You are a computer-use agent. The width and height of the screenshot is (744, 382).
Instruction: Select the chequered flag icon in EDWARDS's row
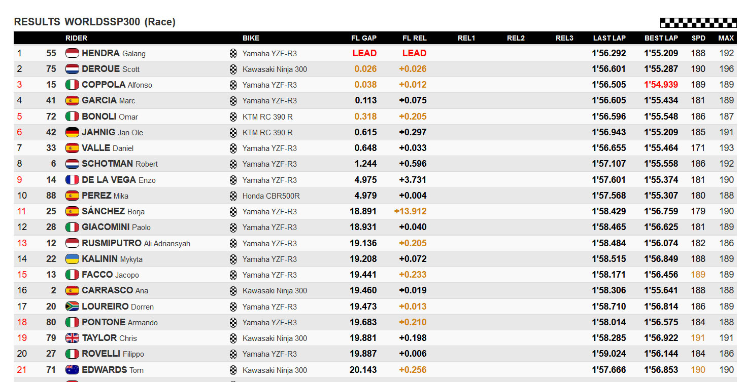pos(233,370)
